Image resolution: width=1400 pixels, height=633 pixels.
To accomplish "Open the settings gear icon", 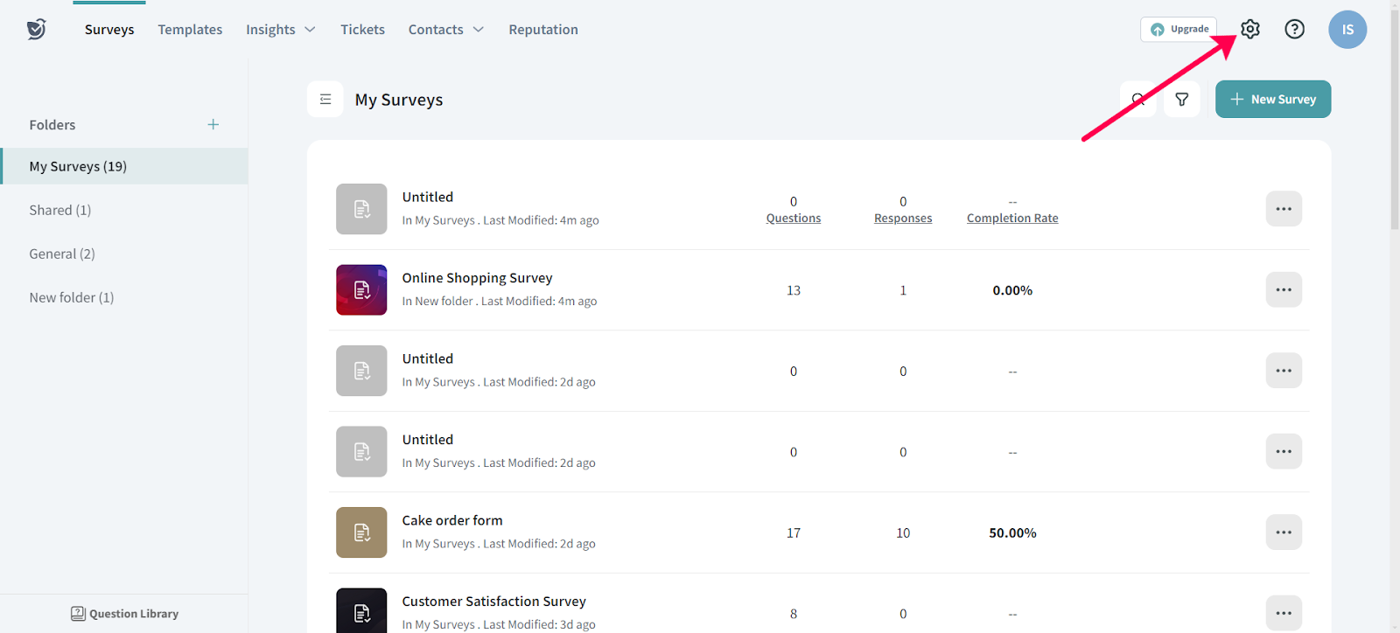I will 1249,29.
